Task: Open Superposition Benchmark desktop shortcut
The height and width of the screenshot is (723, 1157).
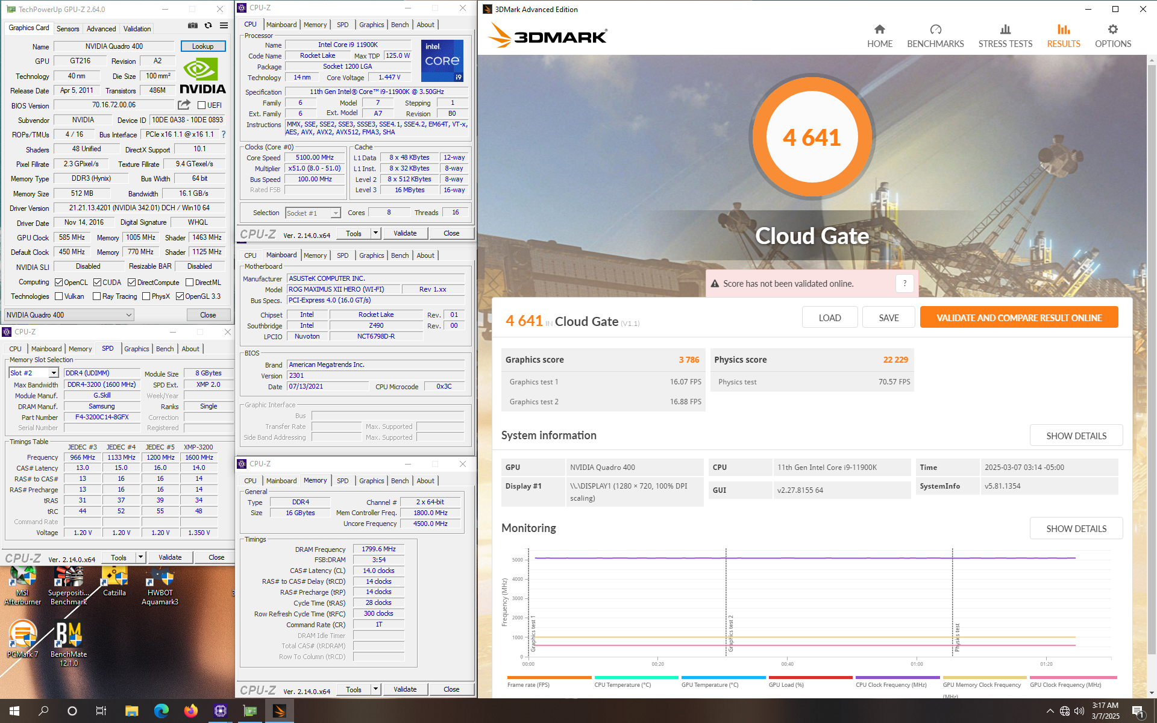Action: [69, 586]
